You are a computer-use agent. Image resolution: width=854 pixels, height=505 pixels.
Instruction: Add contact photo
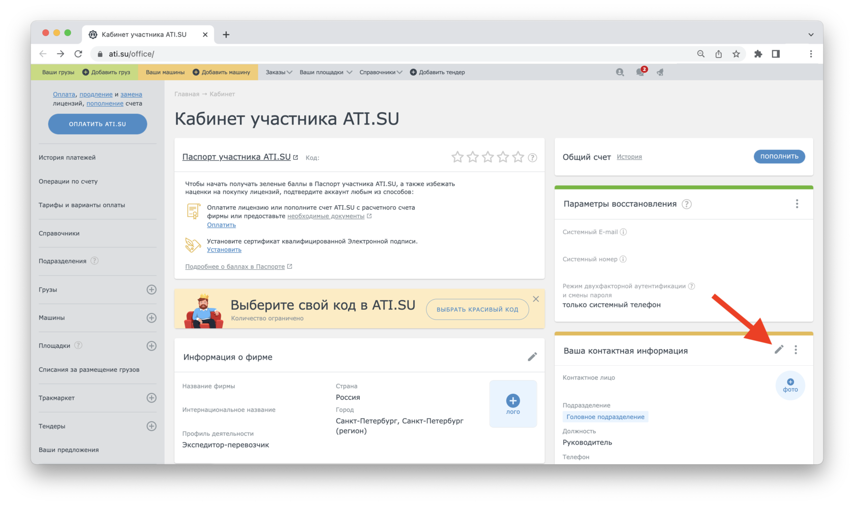coord(790,386)
